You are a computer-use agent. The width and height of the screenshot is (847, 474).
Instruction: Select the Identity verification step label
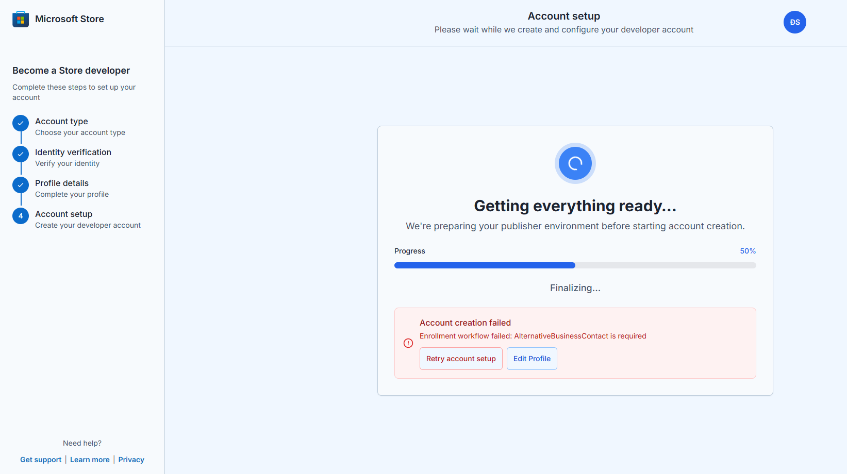pos(73,152)
